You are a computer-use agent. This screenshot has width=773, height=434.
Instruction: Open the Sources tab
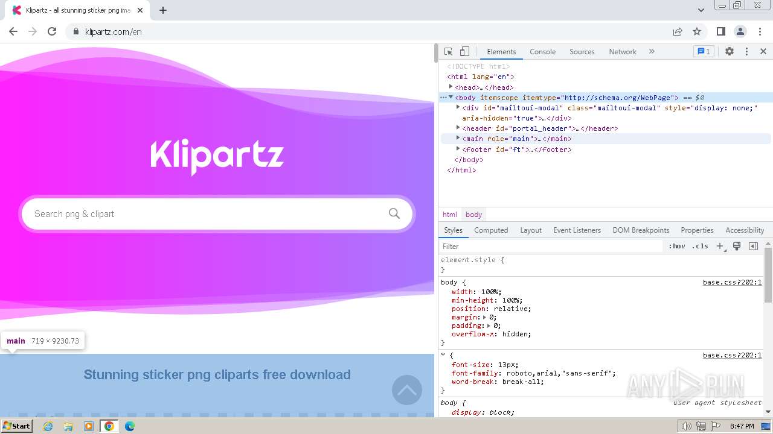(x=582, y=52)
